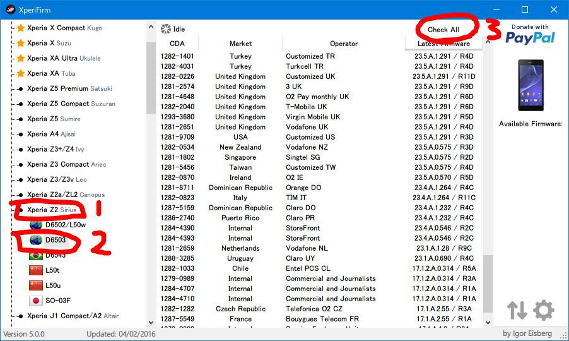Select the Bouygues Telecom FR row

coord(320,319)
